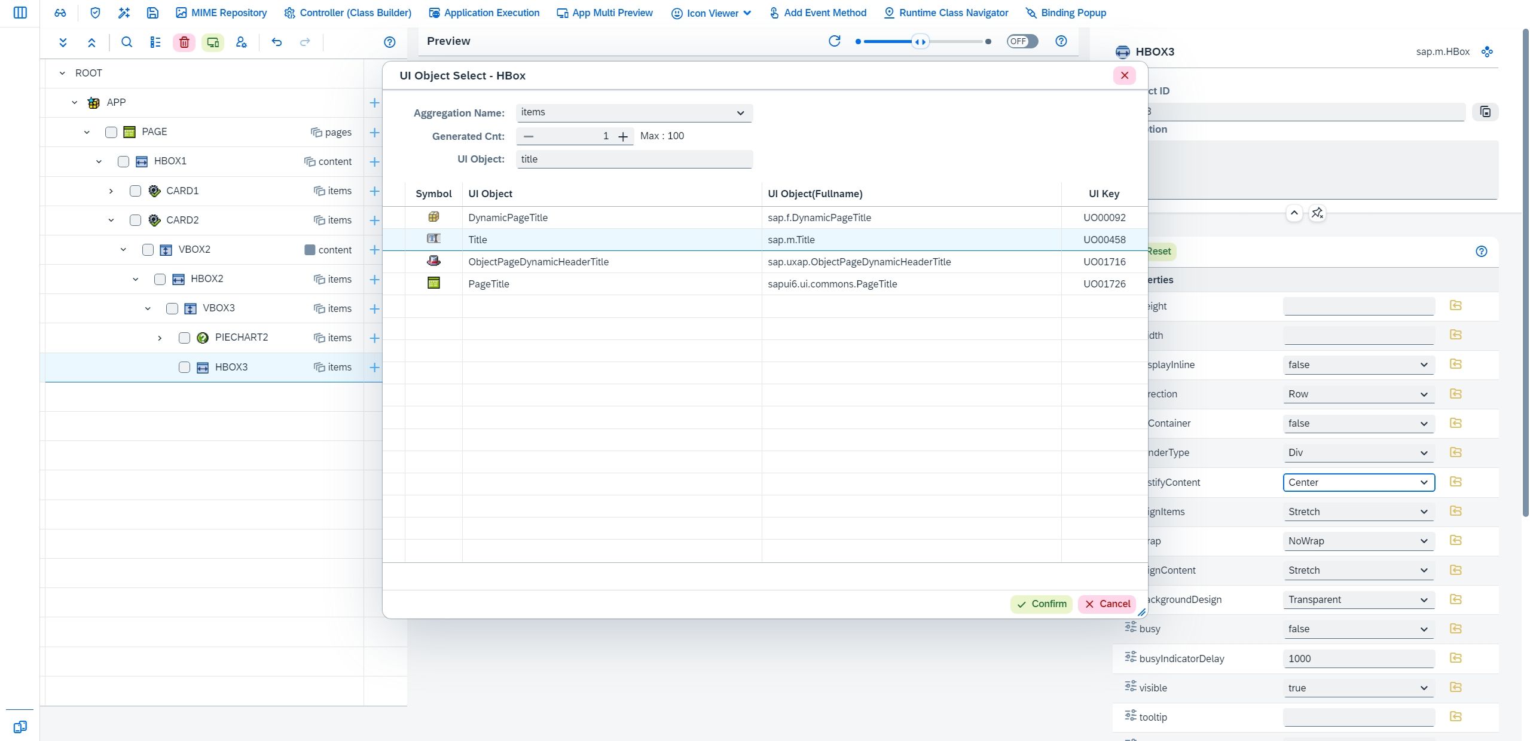This screenshot has height=741, width=1530.
Task: Collapse the ROOT tree node
Action: coord(62,73)
